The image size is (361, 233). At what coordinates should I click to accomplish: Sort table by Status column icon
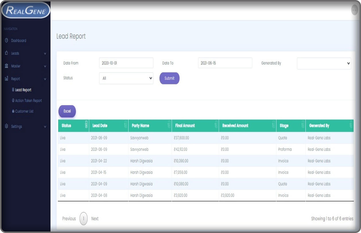pos(86,125)
